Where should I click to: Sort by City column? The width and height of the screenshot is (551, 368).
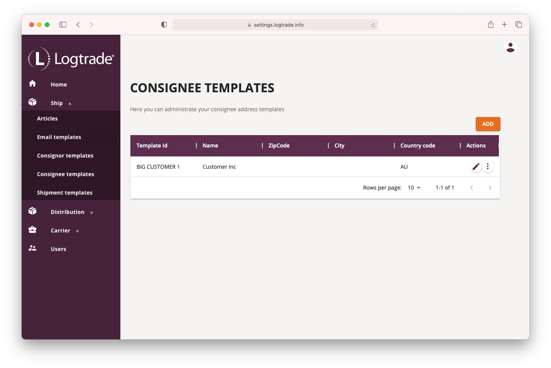point(340,146)
